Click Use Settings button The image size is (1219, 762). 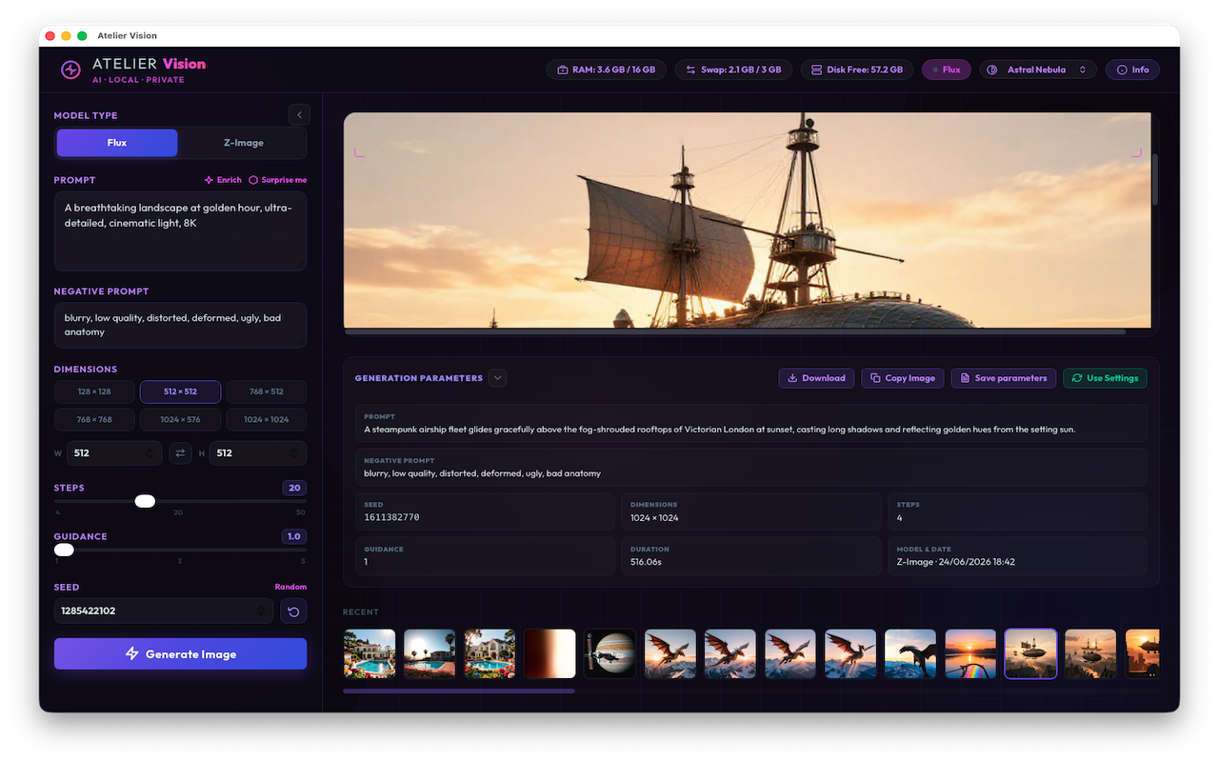coord(1105,378)
